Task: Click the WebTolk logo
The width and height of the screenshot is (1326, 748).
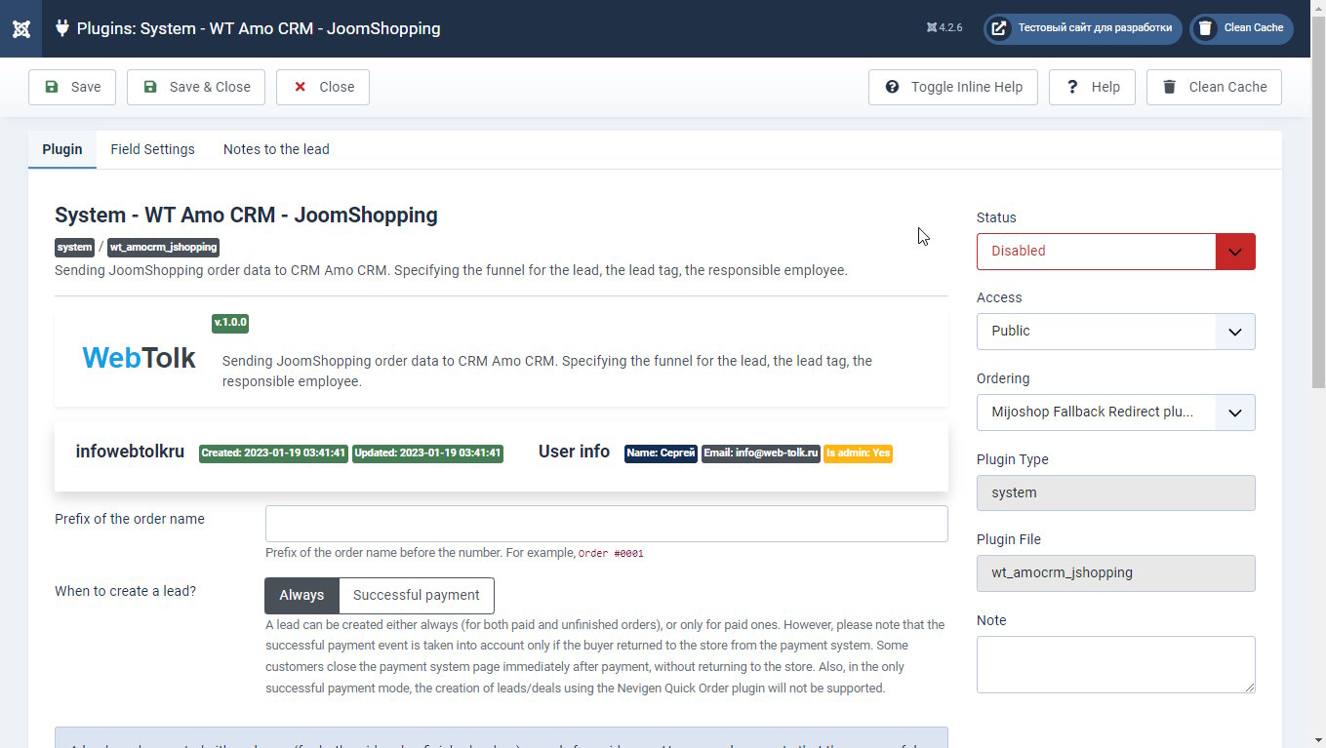Action: click(x=139, y=358)
